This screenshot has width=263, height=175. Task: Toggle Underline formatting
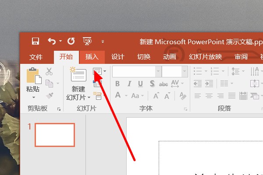pyautogui.click(x=140, y=84)
